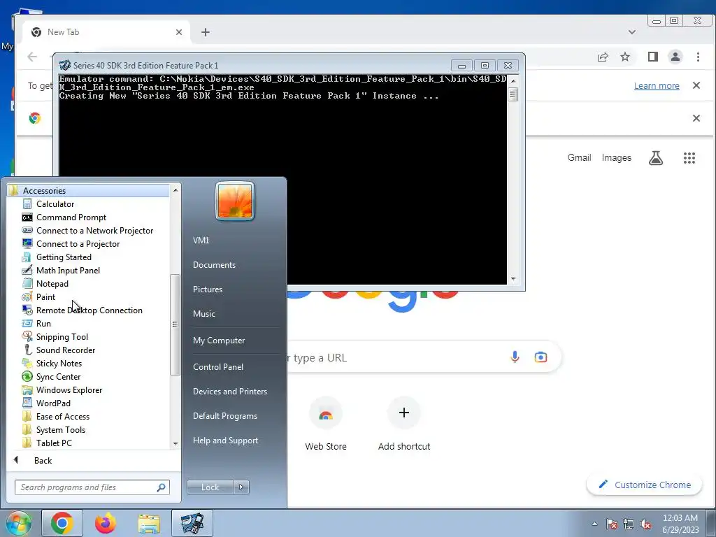716x537 pixels.
Task: Launch WordPad
Action: (53, 403)
